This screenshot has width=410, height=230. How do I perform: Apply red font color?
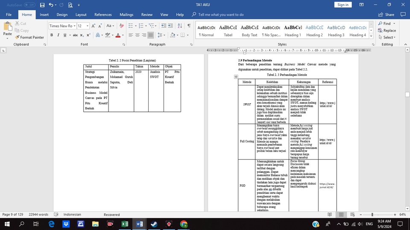(118, 35)
